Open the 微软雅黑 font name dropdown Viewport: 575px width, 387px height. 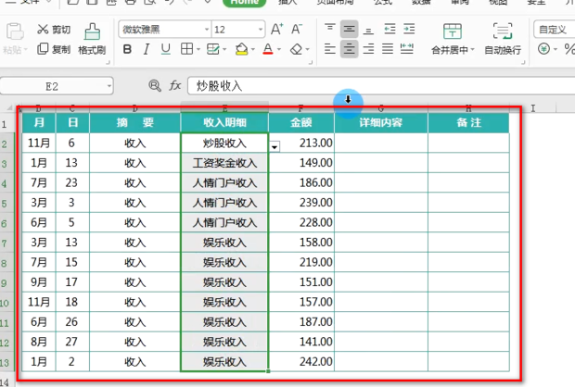pos(207,30)
